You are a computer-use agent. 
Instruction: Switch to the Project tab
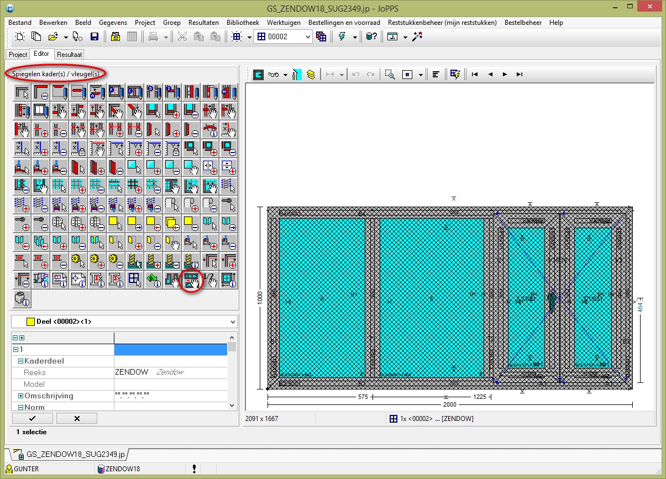[x=18, y=55]
